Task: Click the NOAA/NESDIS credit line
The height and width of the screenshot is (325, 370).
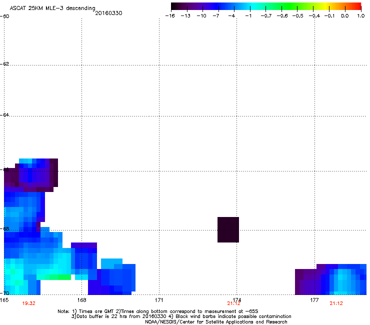Action: (x=216, y=322)
